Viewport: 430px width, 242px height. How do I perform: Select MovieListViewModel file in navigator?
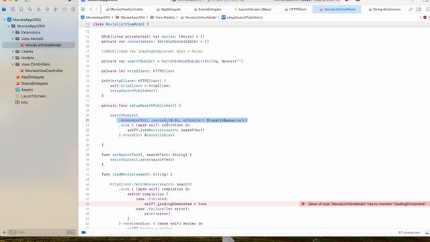point(39,45)
